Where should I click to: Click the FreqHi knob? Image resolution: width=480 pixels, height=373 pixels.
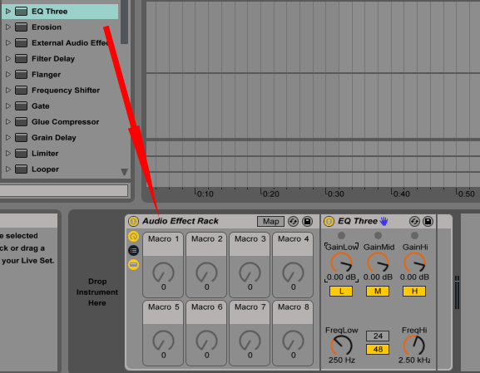(x=414, y=346)
